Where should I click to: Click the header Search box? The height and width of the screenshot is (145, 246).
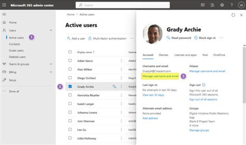tap(123, 5)
